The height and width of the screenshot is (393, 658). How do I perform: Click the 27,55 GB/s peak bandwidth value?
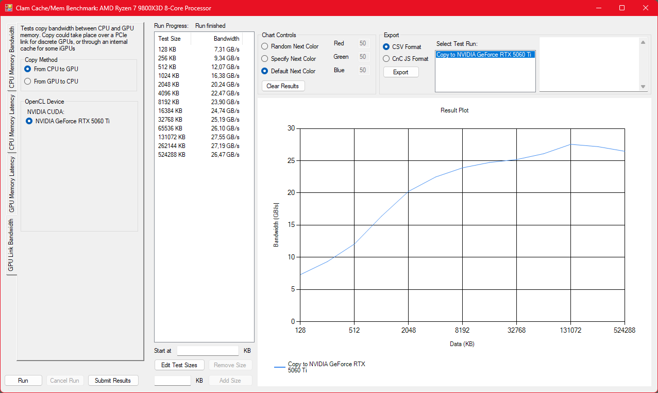(x=225, y=137)
